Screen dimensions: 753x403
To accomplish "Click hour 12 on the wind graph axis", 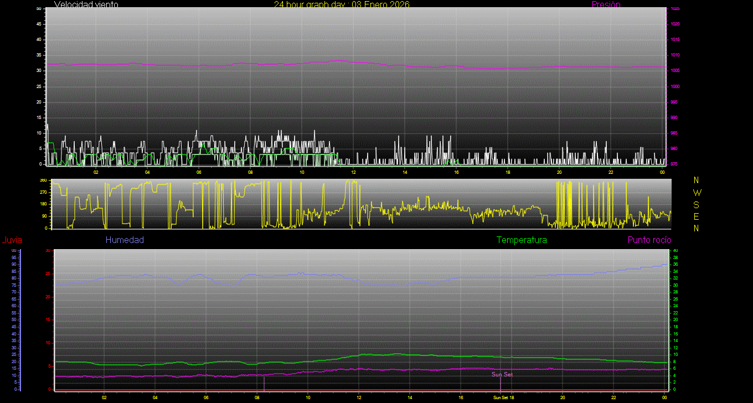I will point(353,172).
